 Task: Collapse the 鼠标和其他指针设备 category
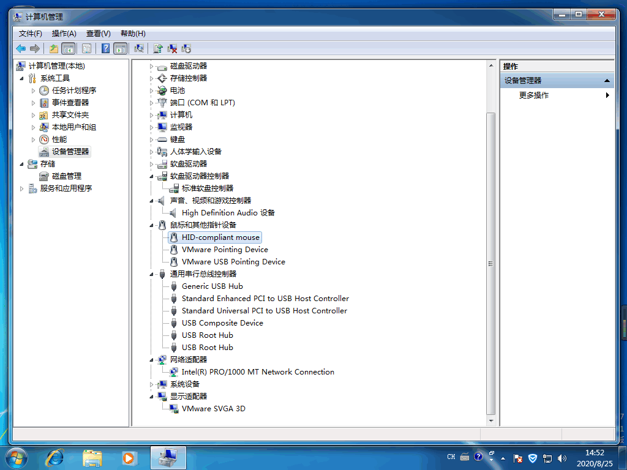(x=152, y=225)
